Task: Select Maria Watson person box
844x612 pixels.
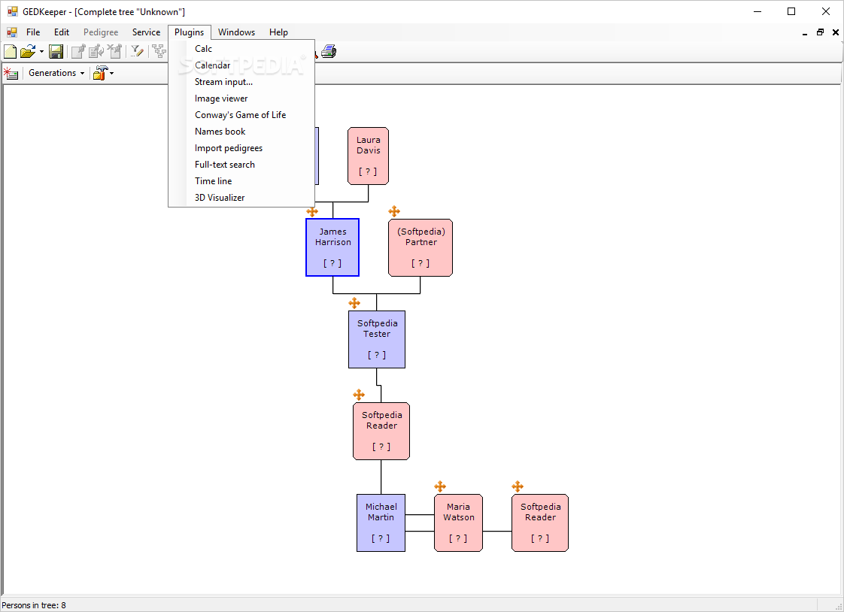Action: pos(459,523)
